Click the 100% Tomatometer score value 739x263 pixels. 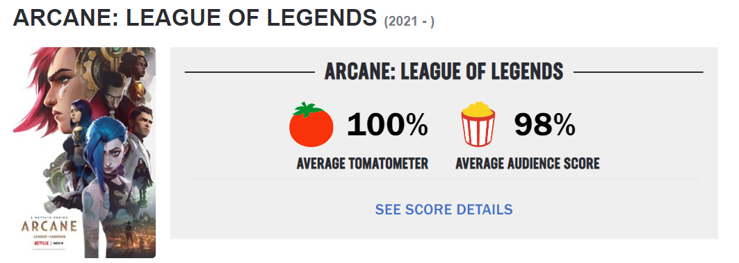(387, 126)
